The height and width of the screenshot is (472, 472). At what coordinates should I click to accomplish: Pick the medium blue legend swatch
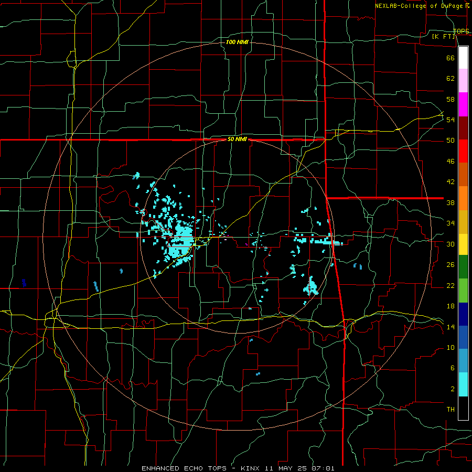click(463, 337)
